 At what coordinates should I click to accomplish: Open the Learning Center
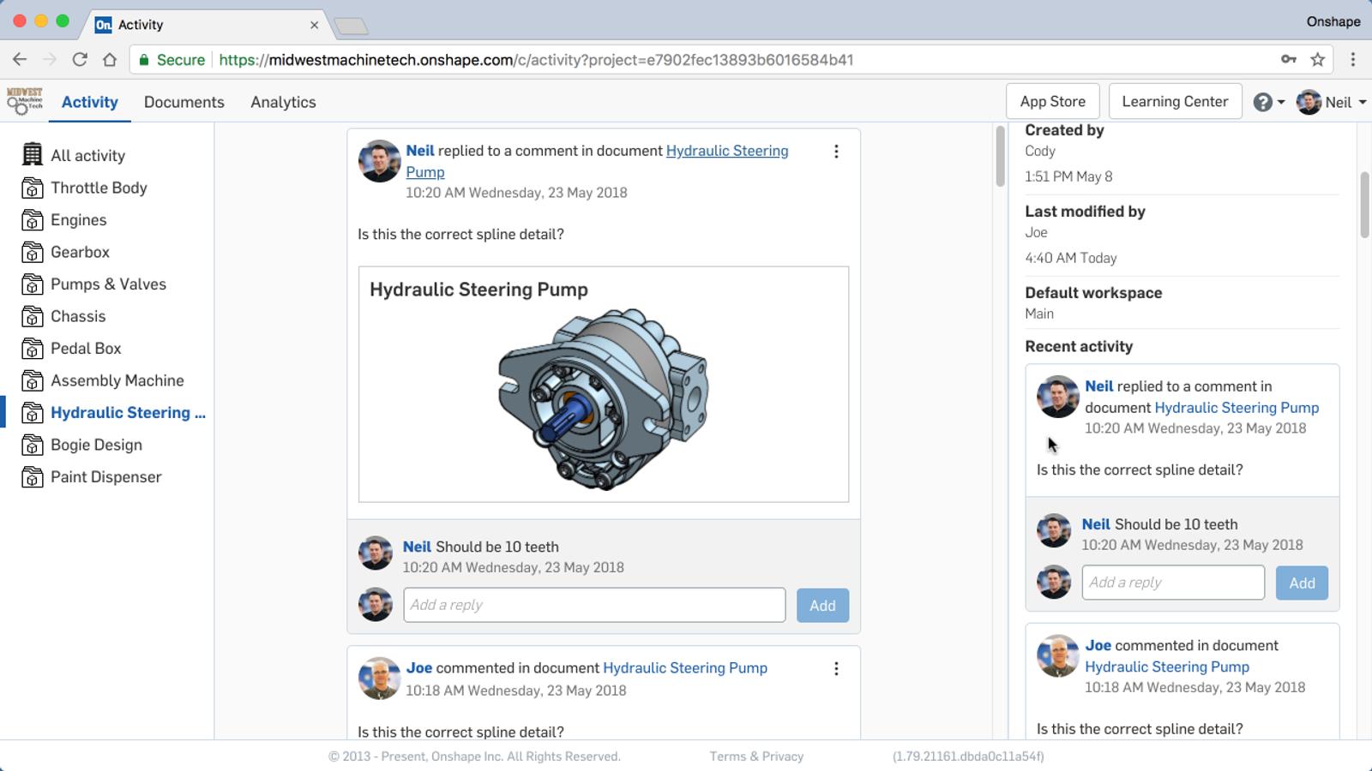coord(1175,101)
